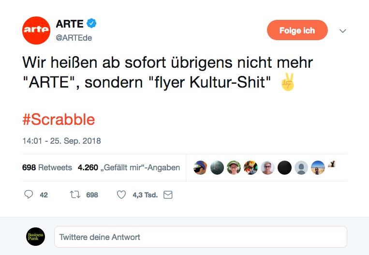Click inside Twittere deine Antwort field
This screenshot has width=369, height=255.
click(x=201, y=237)
